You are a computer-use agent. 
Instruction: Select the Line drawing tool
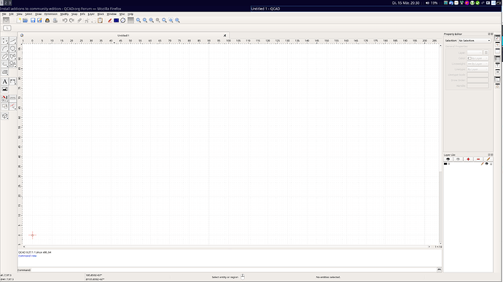pyautogui.click(x=13, y=41)
